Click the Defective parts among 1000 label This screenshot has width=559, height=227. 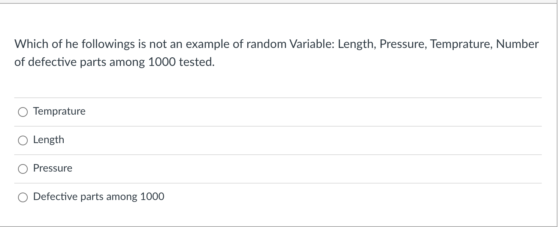[x=99, y=196]
